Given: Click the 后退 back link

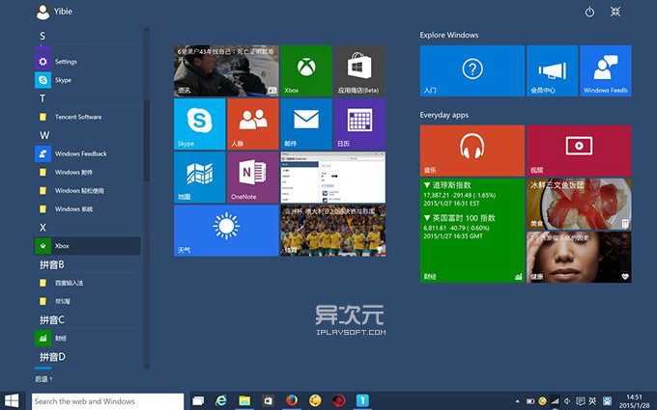Looking at the screenshot, I should point(43,379).
